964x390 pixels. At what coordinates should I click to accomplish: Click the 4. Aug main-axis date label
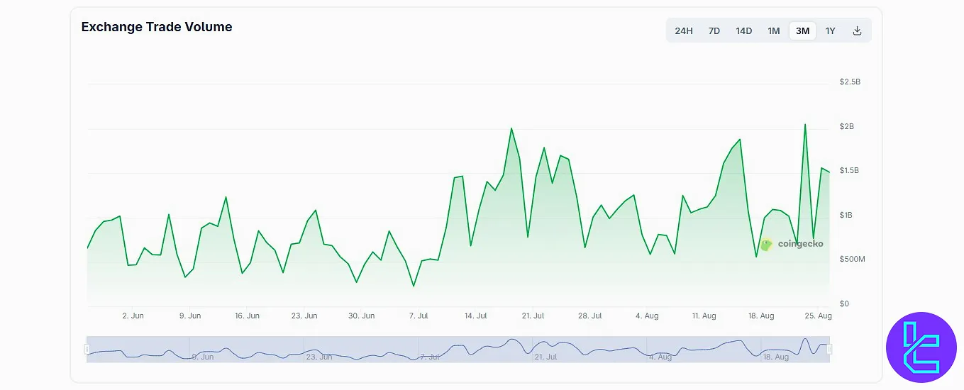pyautogui.click(x=647, y=316)
